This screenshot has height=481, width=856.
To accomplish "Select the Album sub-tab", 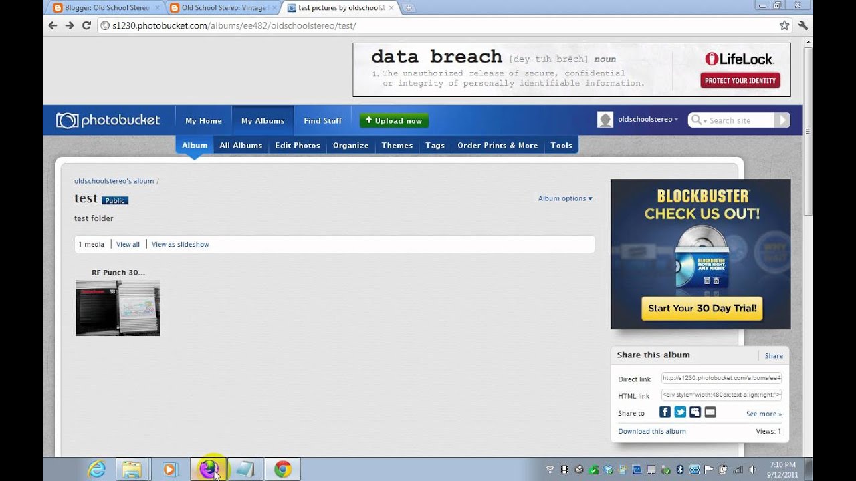I will coord(195,145).
